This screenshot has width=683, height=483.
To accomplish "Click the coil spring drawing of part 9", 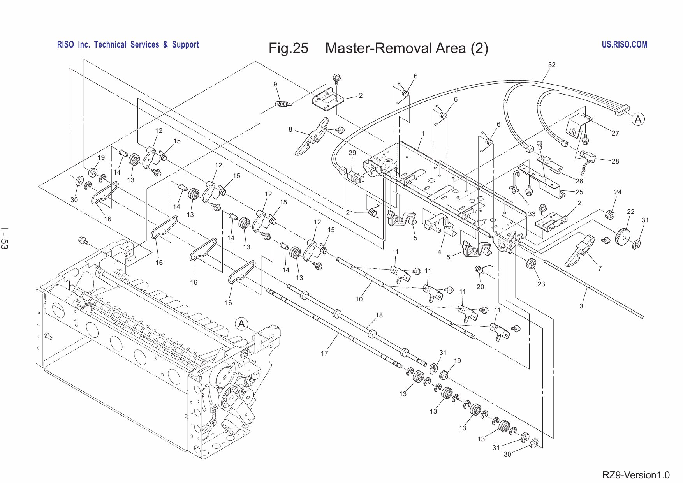I will tap(283, 104).
